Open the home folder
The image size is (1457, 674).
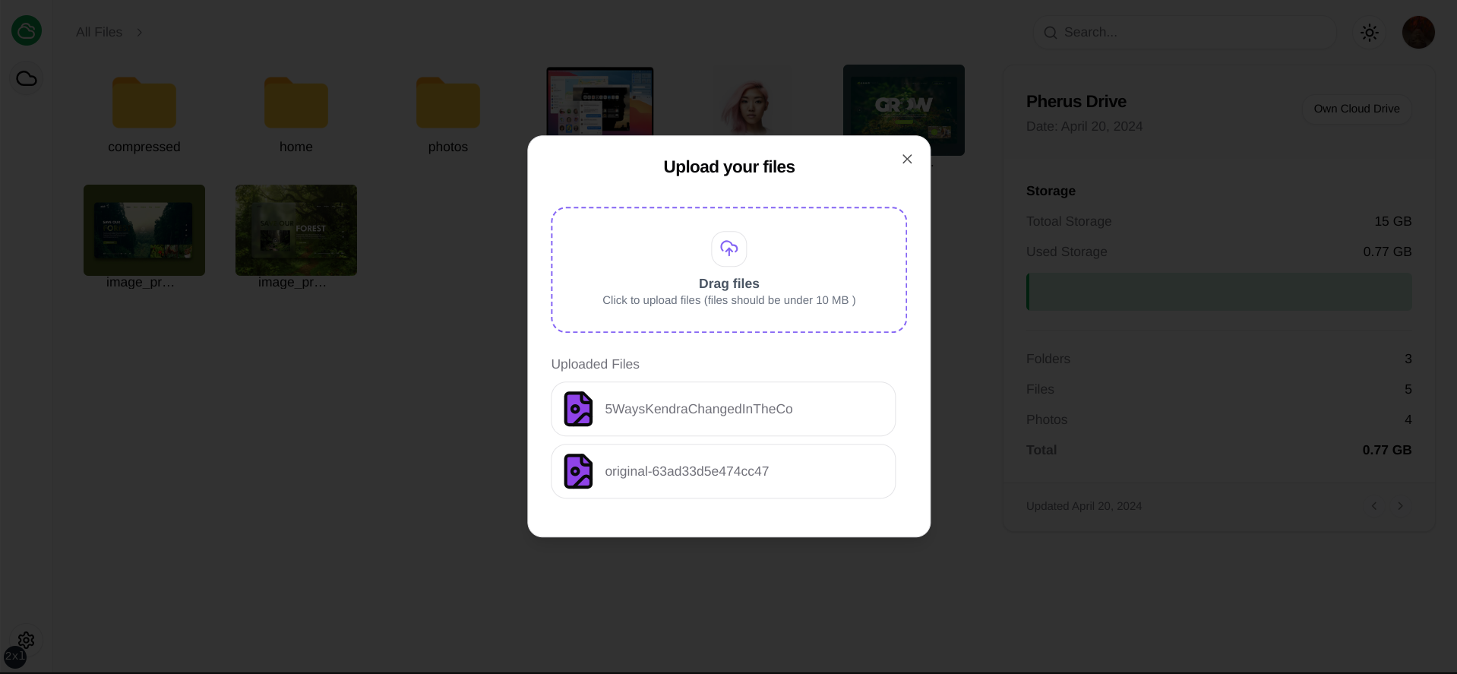[x=296, y=114]
